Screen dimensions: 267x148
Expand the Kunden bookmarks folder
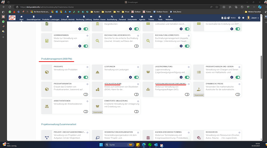tap(95, 12)
